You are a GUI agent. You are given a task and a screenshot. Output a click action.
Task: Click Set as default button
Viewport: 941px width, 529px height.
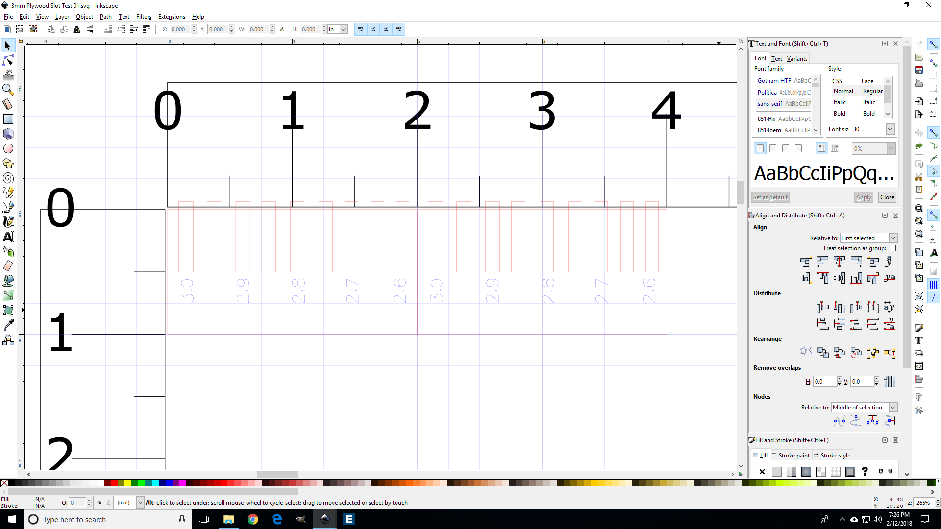click(x=770, y=197)
